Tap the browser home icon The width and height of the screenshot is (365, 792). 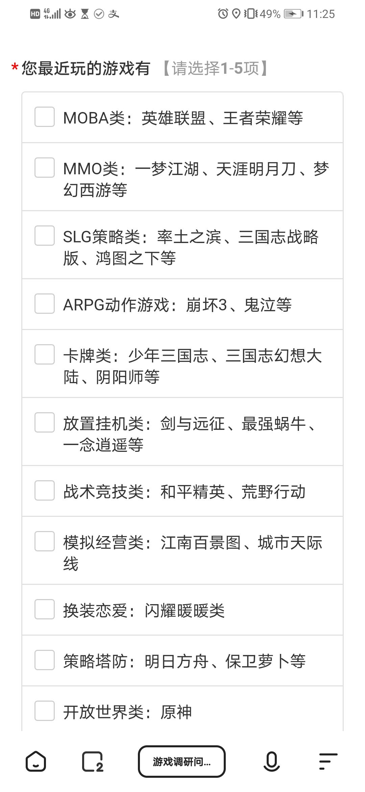36,761
